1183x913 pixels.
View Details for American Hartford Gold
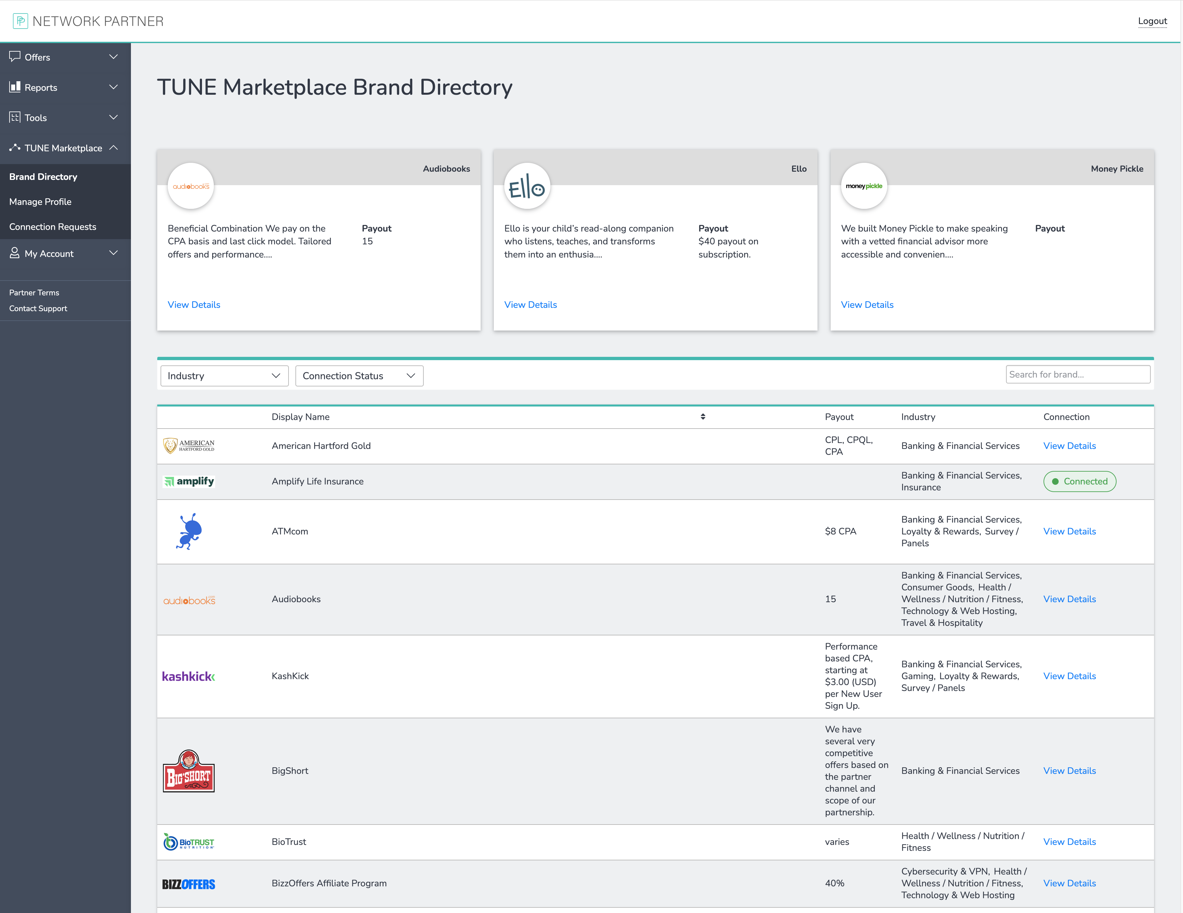[x=1069, y=446]
